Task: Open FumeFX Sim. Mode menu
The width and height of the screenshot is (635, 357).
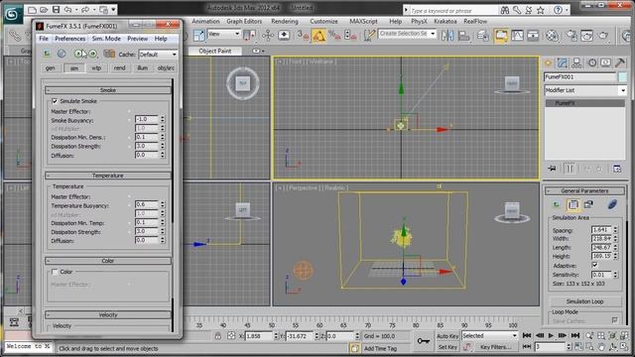Action: point(106,39)
